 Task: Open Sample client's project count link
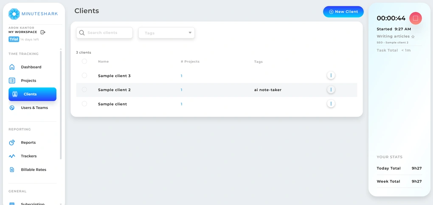[181, 104]
